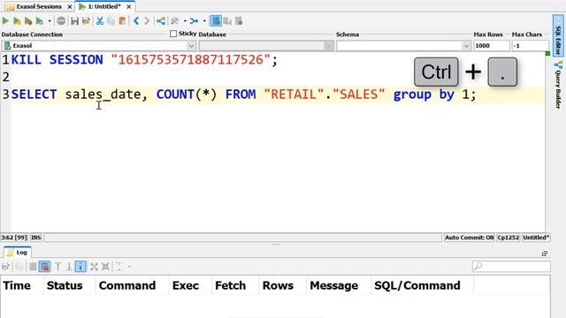Select the Log tab

(18, 253)
